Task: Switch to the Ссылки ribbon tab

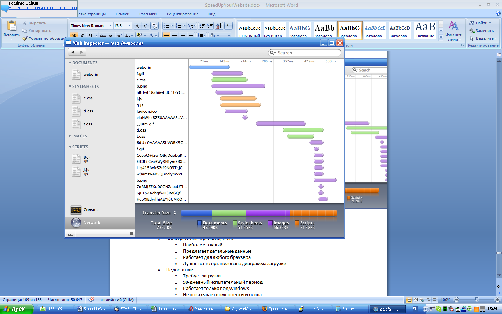Action: [x=122, y=14]
